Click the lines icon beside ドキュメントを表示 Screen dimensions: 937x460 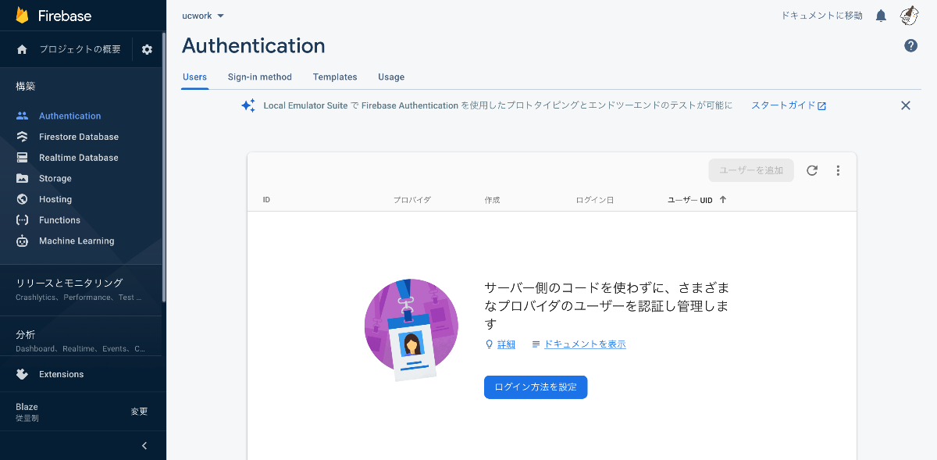click(x=536, y=344)
